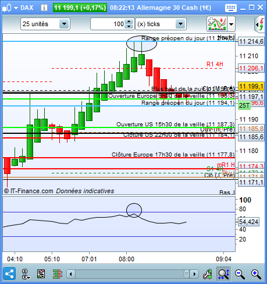This screenshot has height=284, width=267.
Task: Click the scrollbar left arrow
Action: [71, 274]
